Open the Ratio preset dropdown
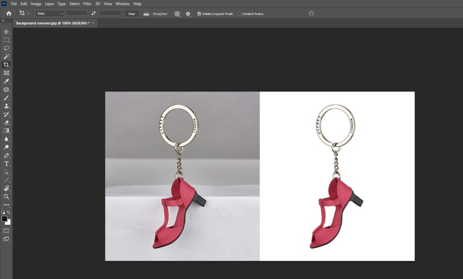The image size is (463, 279). click(x=49, y=13)
